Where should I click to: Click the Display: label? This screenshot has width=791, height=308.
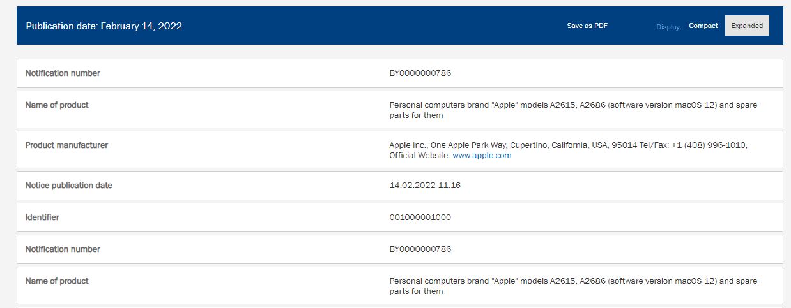pos(668,27)
